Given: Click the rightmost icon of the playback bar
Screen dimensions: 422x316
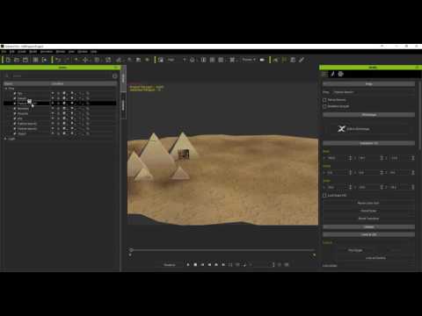Looking at the screenshot, I should click(287, 264).
